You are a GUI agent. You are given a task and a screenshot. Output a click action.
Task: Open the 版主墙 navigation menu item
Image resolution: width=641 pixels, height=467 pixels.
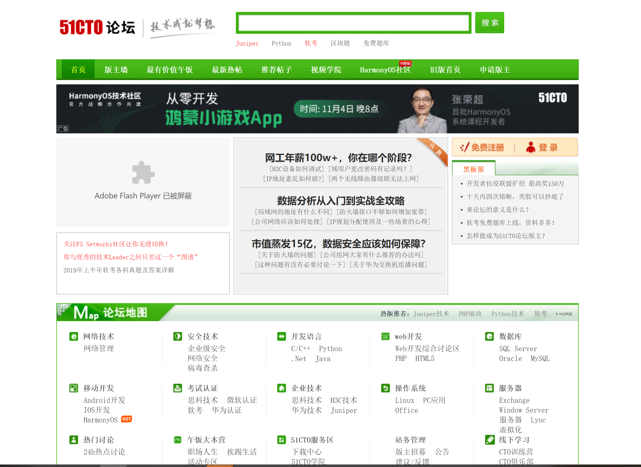(116, 70)
